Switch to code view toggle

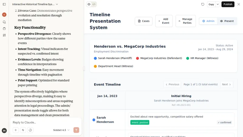[94, 4]
